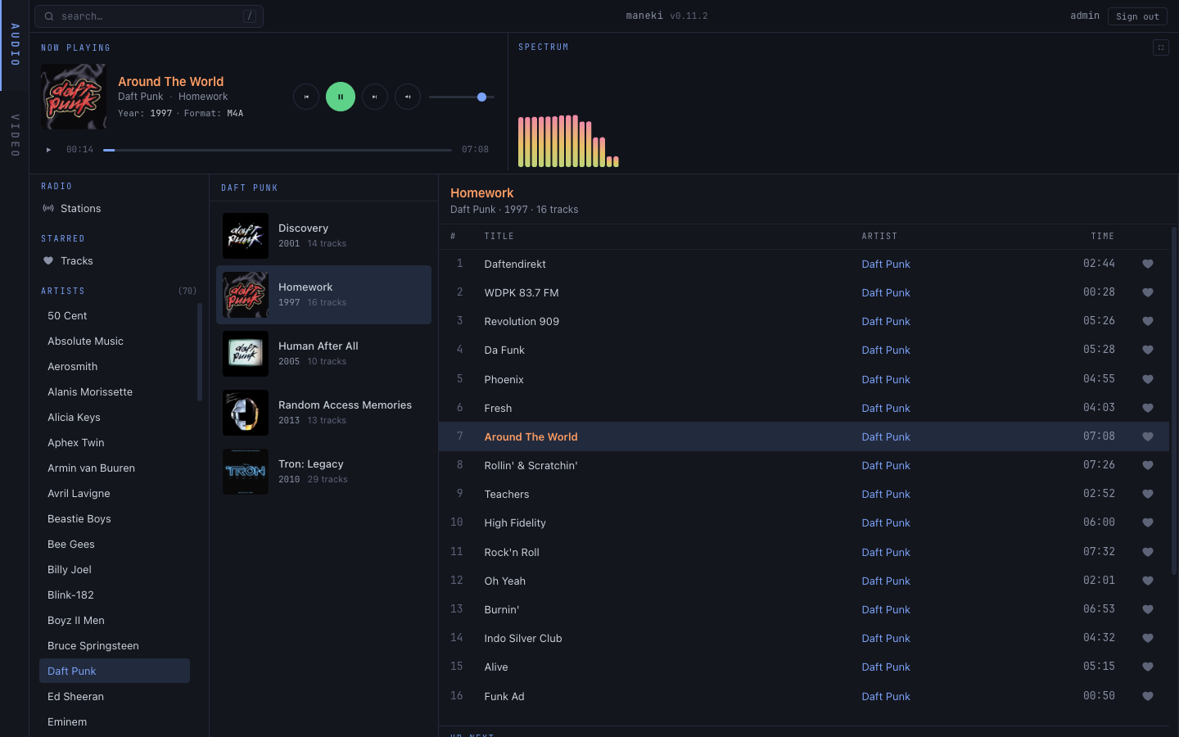
Task: Sign out of the admin account
Action: [x=1137, y=16]
